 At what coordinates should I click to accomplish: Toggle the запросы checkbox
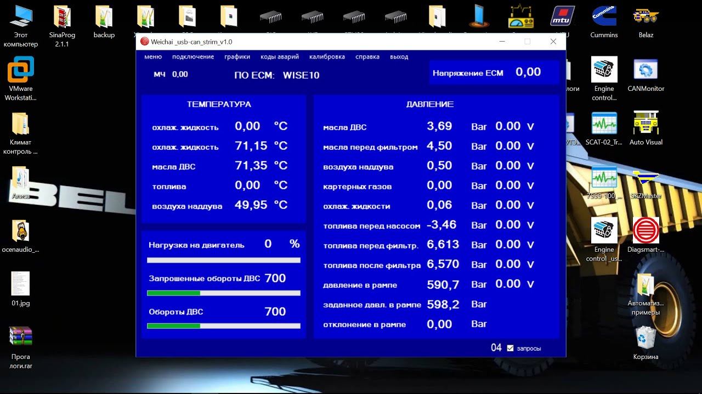click(510, 348)
